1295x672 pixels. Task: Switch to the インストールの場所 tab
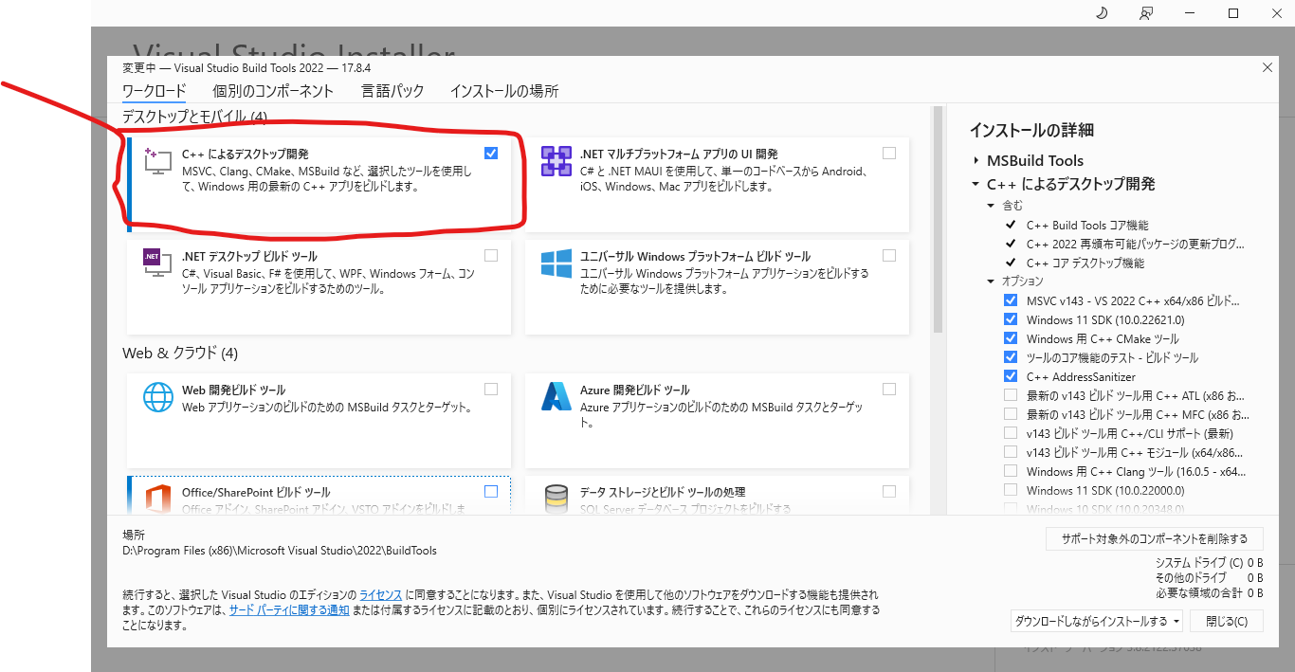point(504,92)
